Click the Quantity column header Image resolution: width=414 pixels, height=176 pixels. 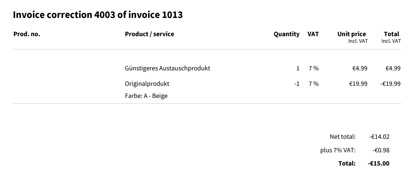pos(287,34)
